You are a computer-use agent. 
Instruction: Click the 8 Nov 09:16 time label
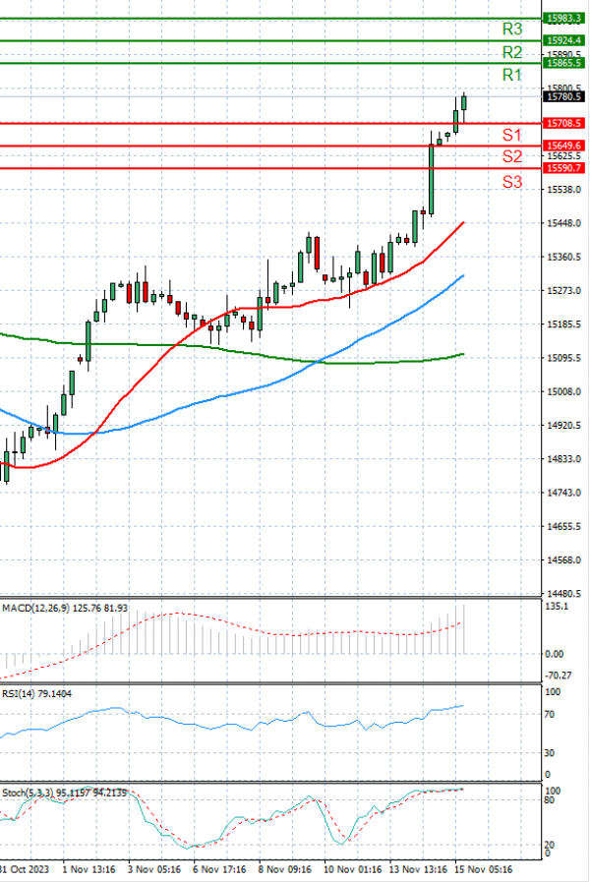click(x=284, y=869)
